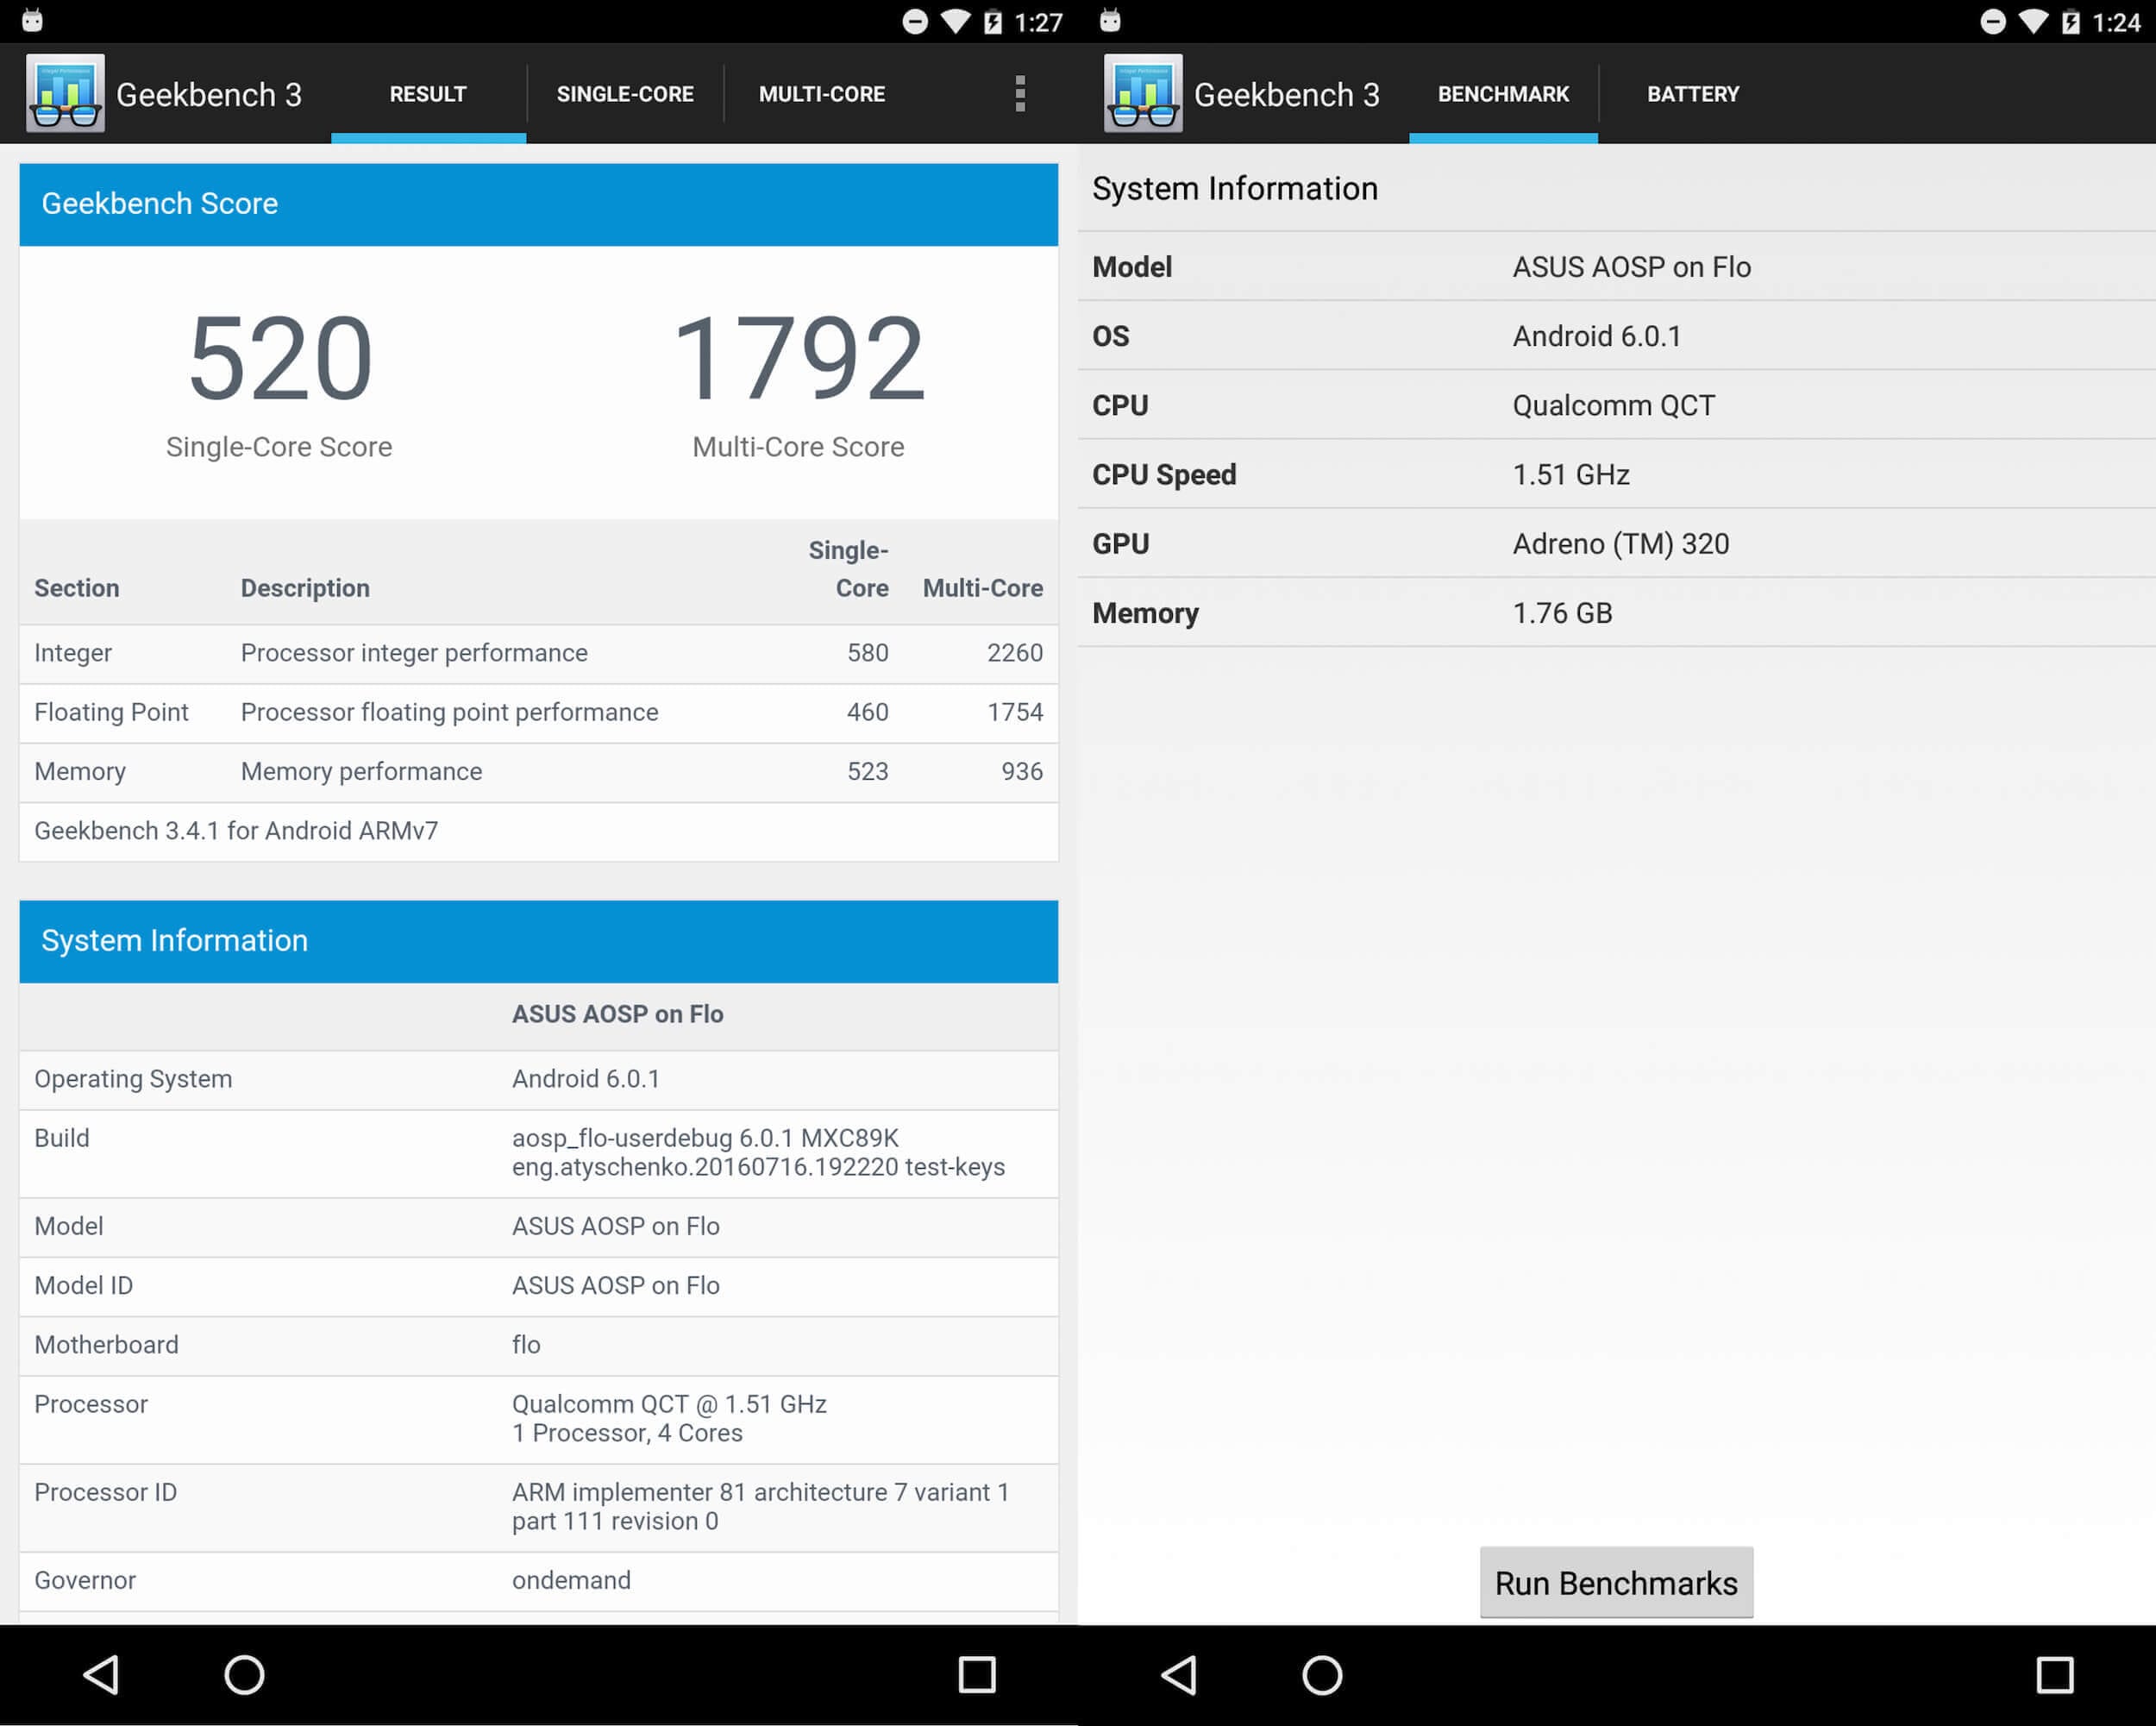Tap Android debug icon in right status bar
Image resolution: width=2156 pixels, height=1726 pixels.
(x=1110, y=20)
